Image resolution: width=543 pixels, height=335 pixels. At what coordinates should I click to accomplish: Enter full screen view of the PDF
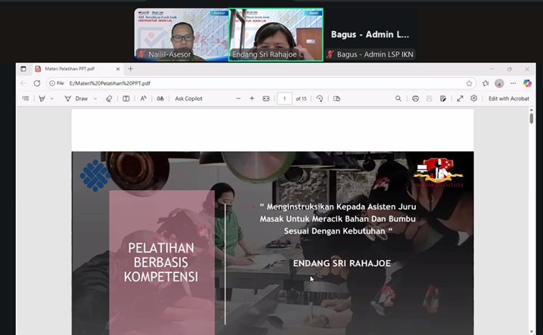[460, 98]
